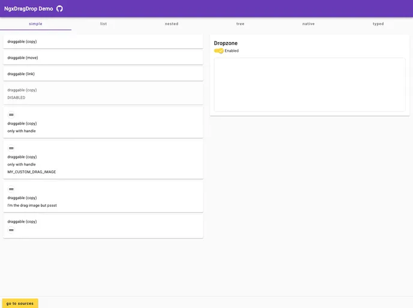This screenshot has width=413, height=308.
Task: Go to the native tab
Action: point(309,23)
